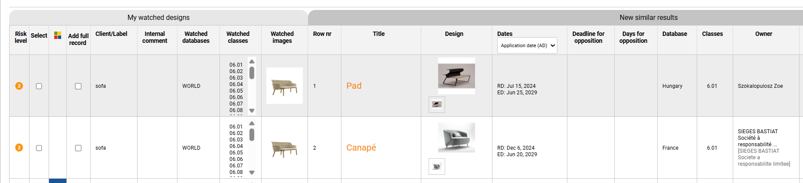Viewport: 803px width, 183px height.
Task: Click first row watched classes scrollbar thumb
Action: [252, 73]
